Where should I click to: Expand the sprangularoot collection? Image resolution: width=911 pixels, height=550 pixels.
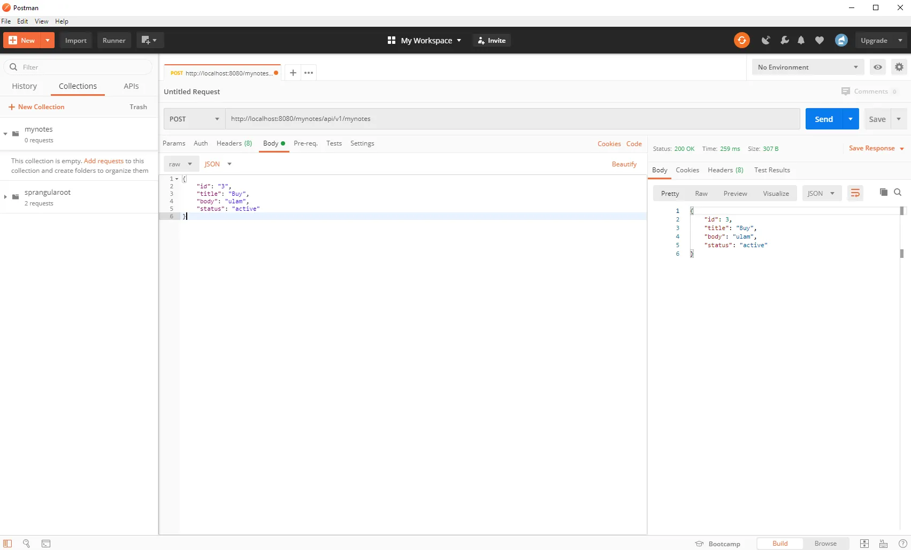5,197
